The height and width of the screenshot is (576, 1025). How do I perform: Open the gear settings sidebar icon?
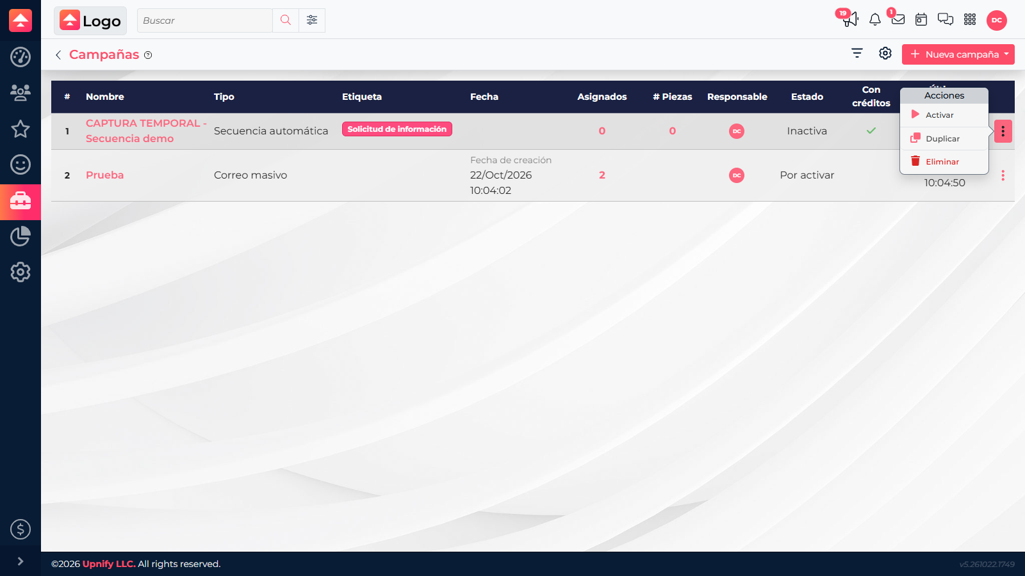20,272
